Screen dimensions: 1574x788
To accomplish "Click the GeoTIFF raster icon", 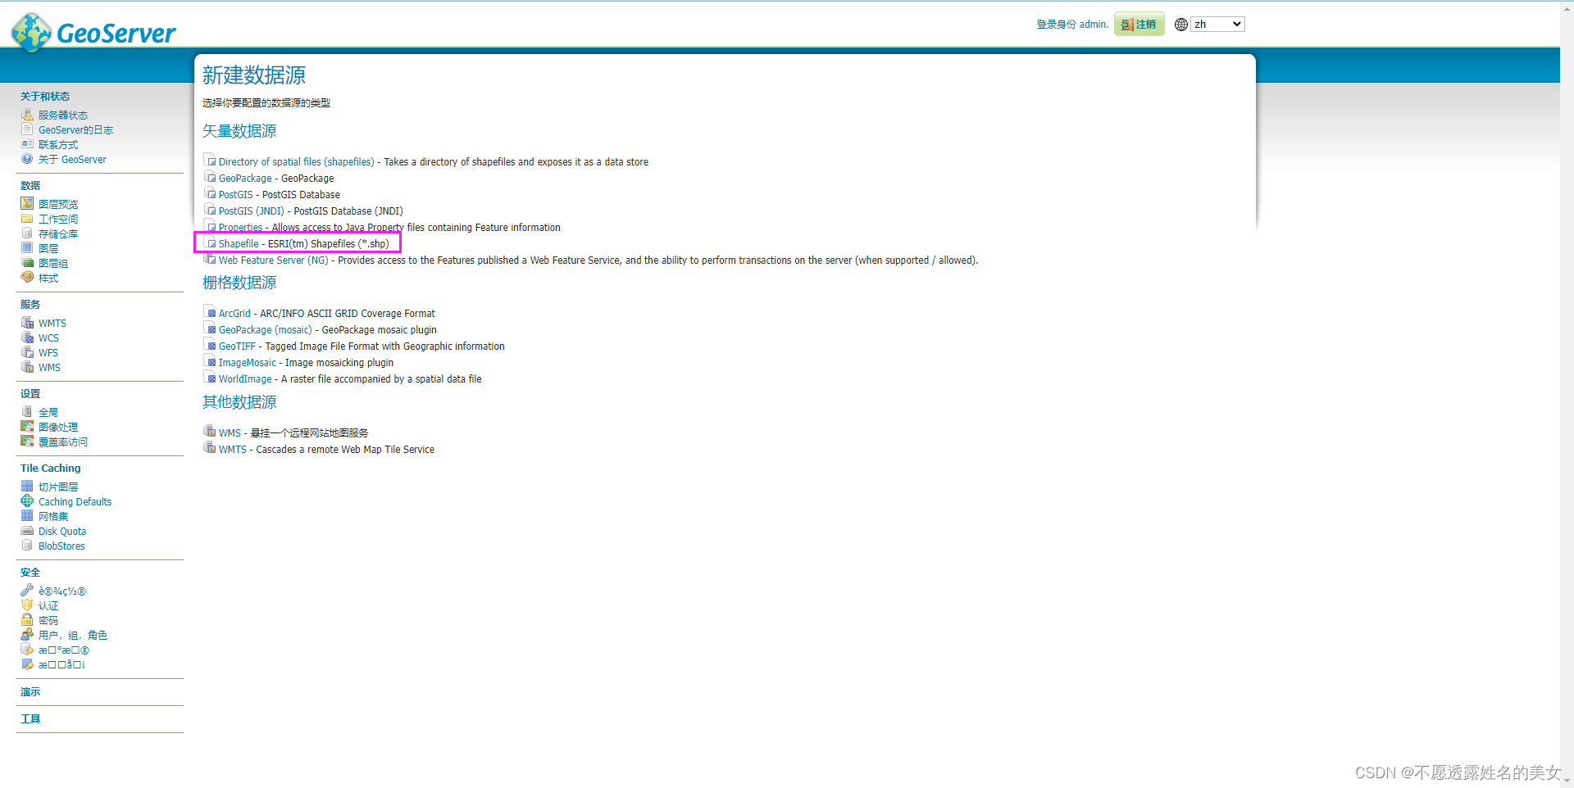I will [x=210, y=345].
